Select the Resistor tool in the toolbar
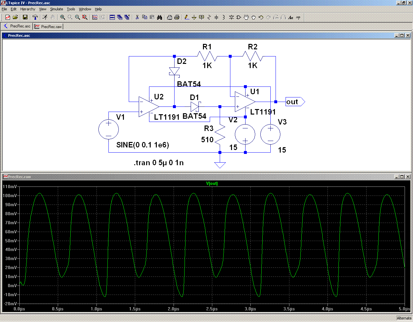 click(x=209, y=17)
